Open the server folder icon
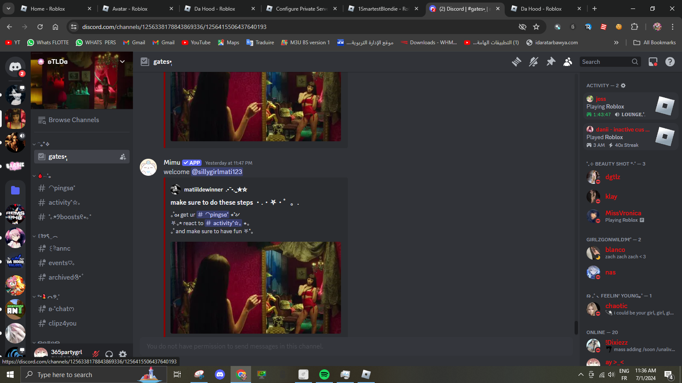 pyautogui.click(x=15, y=190)
